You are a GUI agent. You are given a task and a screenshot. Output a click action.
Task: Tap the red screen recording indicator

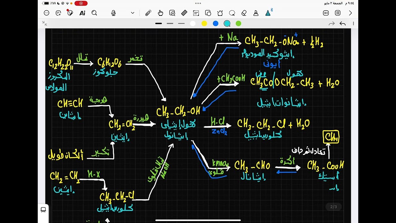pyautogui.click(x=81, y=3)
